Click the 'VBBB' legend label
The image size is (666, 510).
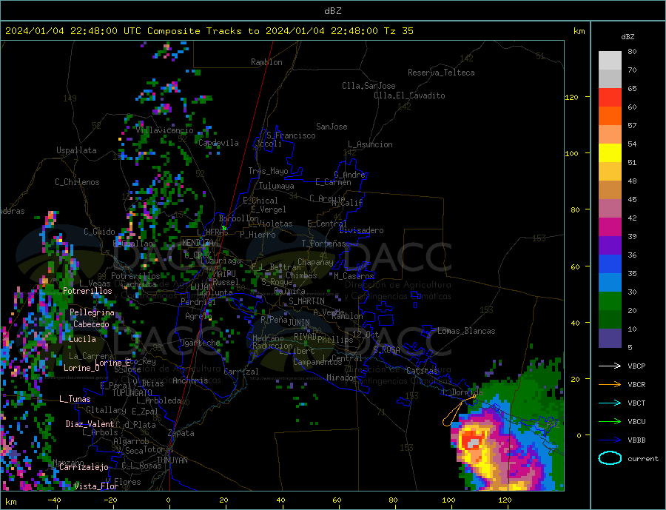[636, 440]
